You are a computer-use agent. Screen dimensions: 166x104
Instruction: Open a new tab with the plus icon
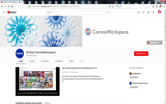(25, 2)
